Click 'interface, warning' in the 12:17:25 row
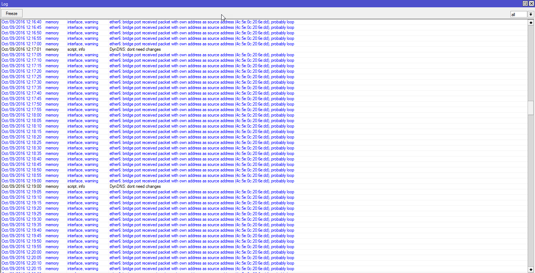535x273 pixels. coord(83,77)
